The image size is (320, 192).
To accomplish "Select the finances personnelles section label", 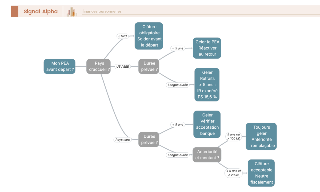I will [102, 11].
